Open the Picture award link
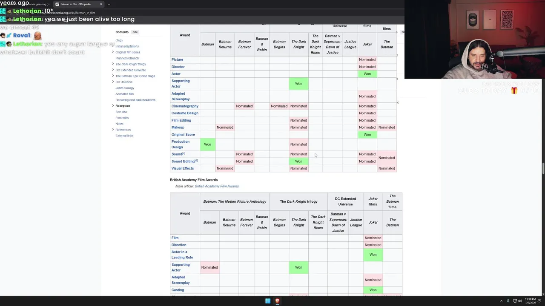The width and height of the screenshot is (545, 306). pos(177,59)
